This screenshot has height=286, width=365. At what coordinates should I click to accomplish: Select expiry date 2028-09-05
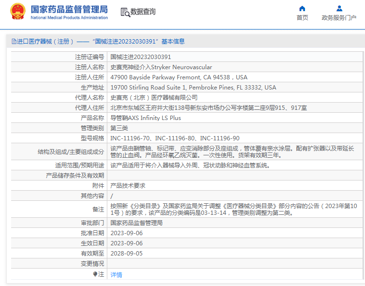[x=126, y=254]
